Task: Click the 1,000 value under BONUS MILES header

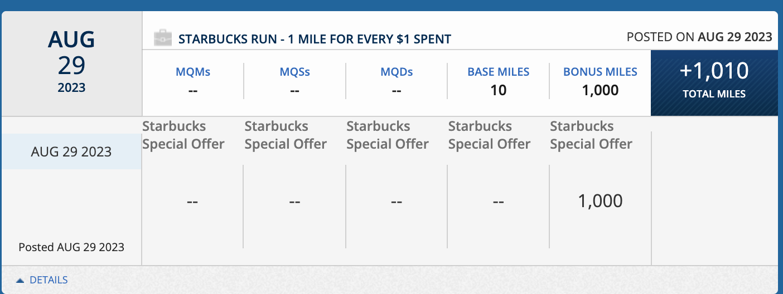Action: [600, 90]
